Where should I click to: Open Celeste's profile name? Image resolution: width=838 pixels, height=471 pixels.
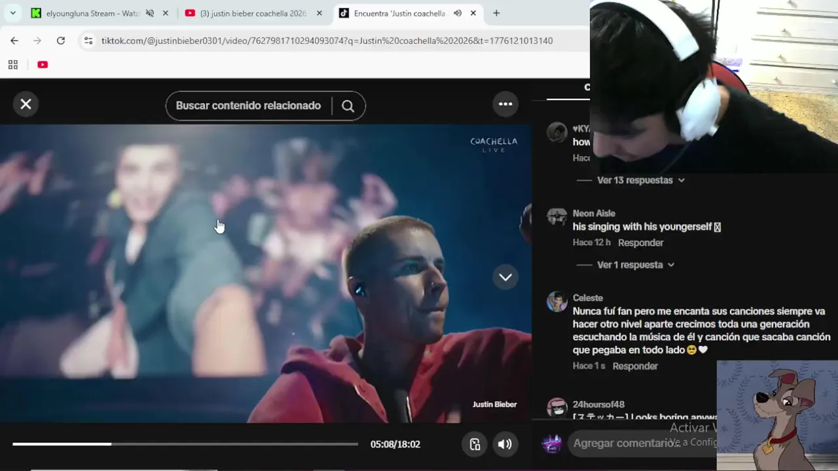[x=588, y=298]
